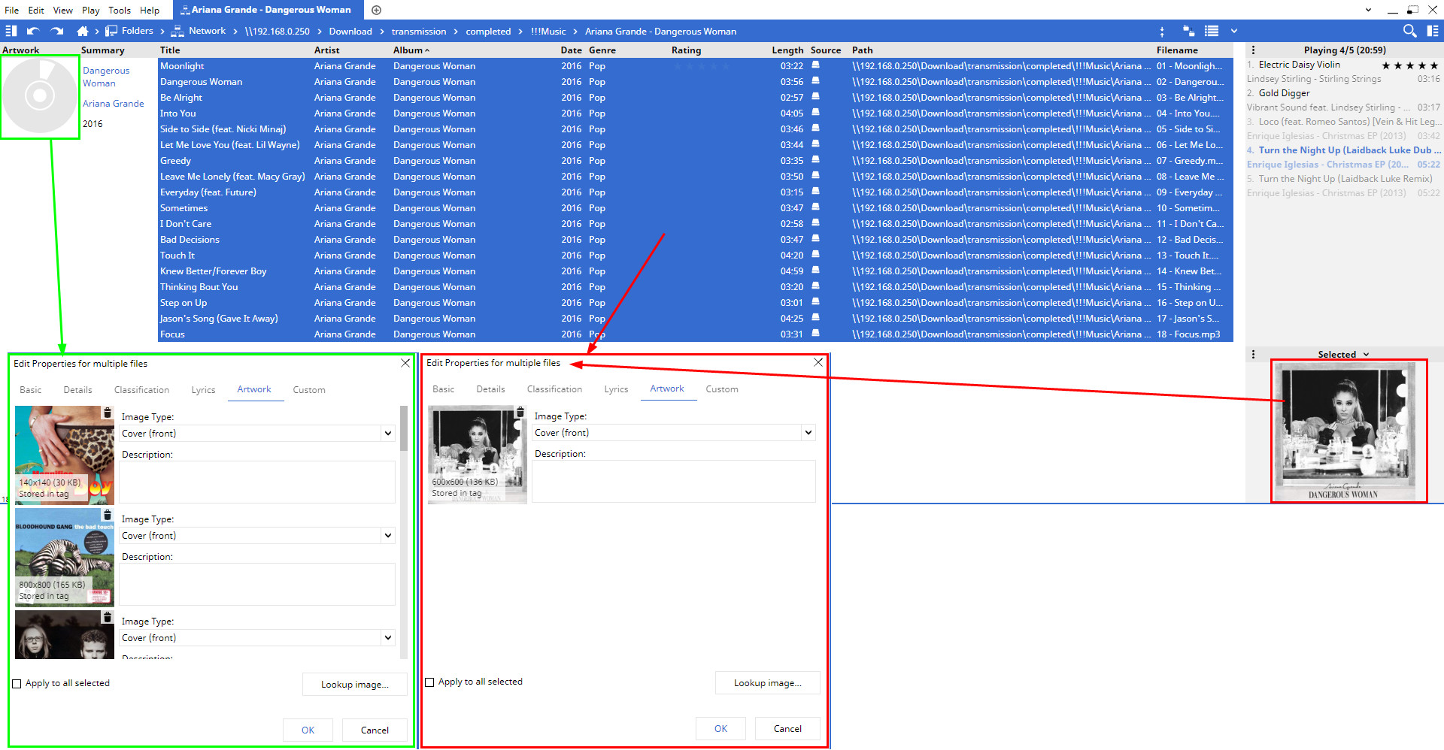Delete the 140x140 artwork with trash icon

[108, 413]
